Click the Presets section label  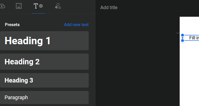pyautogui.click(x=12, y=25)
